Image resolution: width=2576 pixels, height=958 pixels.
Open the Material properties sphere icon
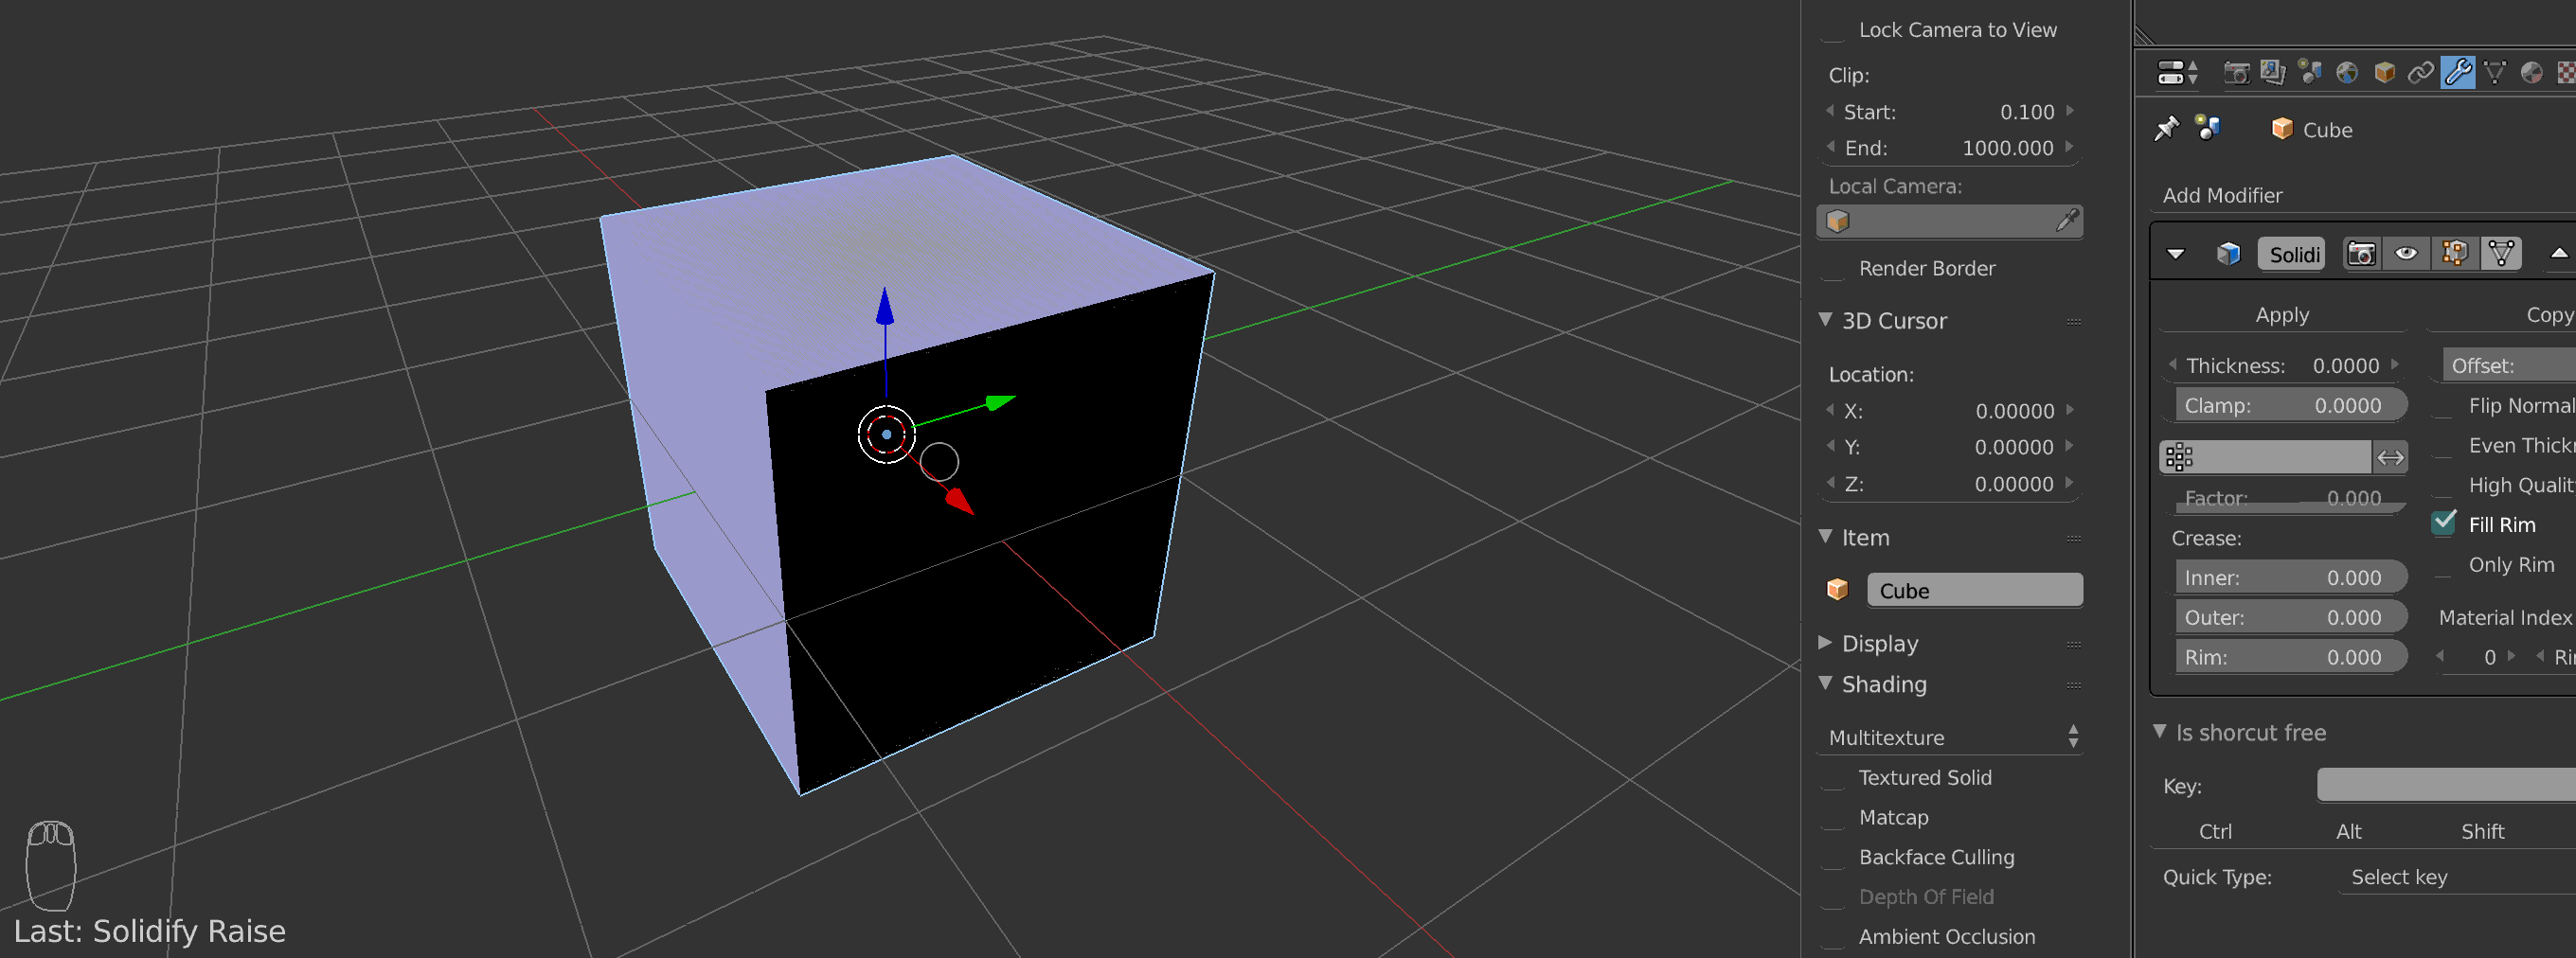coord(2532,72)
